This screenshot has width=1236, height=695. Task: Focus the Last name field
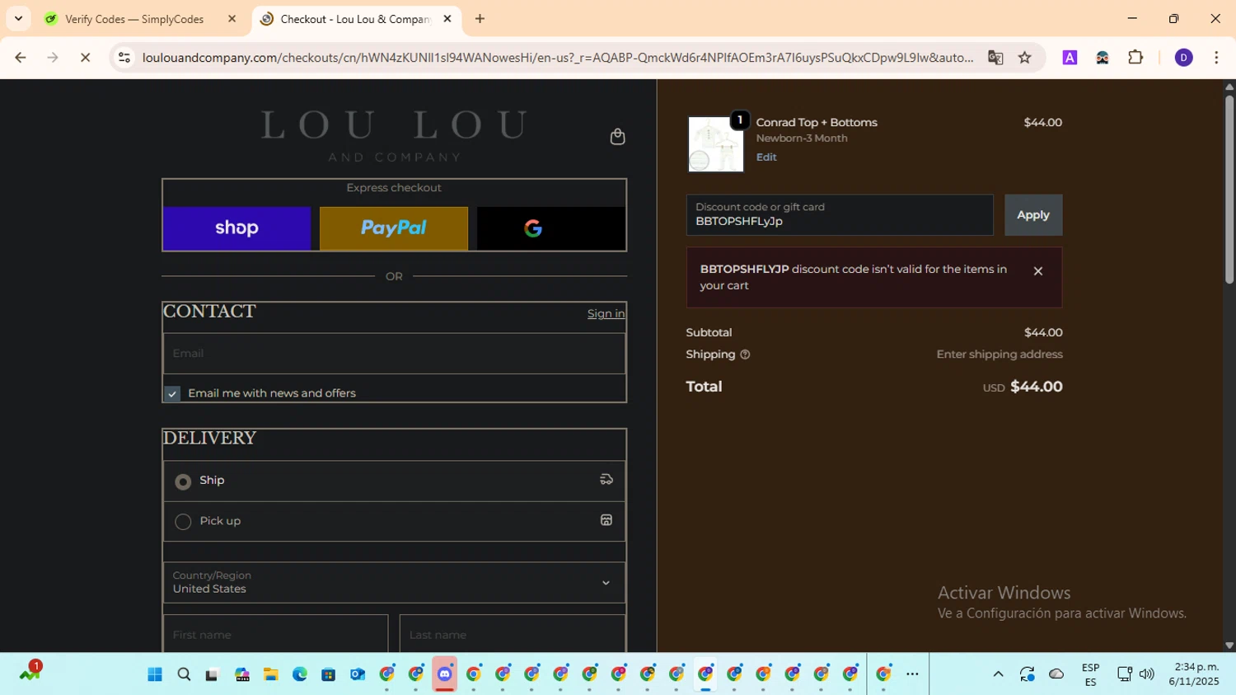[512, 634]
